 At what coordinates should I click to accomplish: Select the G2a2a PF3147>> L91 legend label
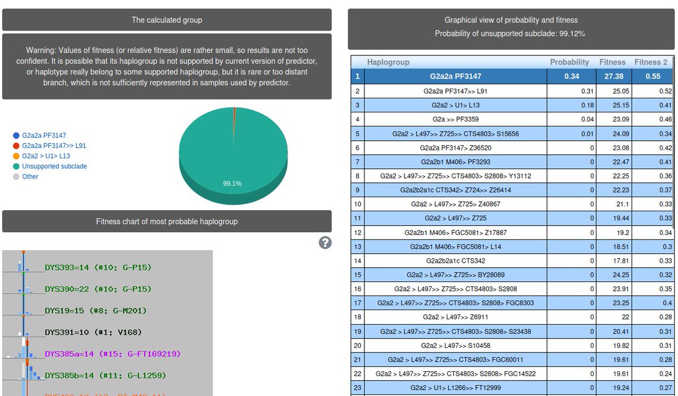(54, 146)
